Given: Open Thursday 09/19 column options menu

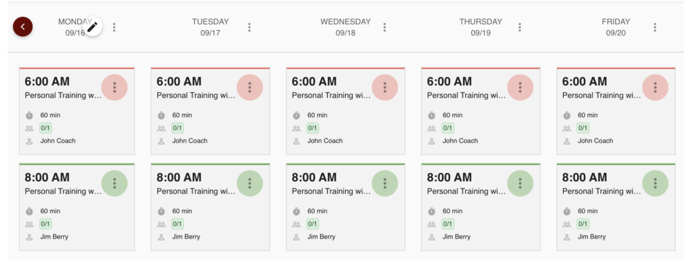Looking at the screenshot, I should 520,27.
